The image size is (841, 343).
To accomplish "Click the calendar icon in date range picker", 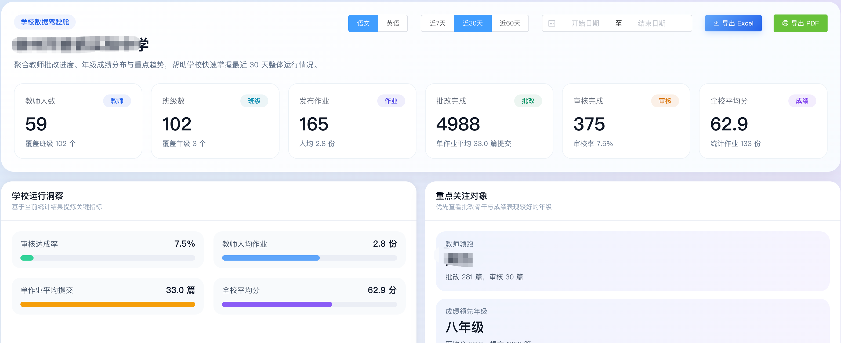I will [552, 24].
